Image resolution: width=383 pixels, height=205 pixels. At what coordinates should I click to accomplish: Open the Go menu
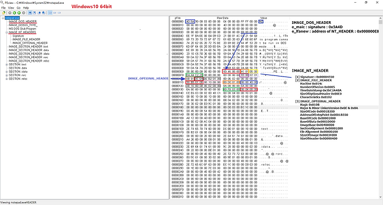coord(19,8)
